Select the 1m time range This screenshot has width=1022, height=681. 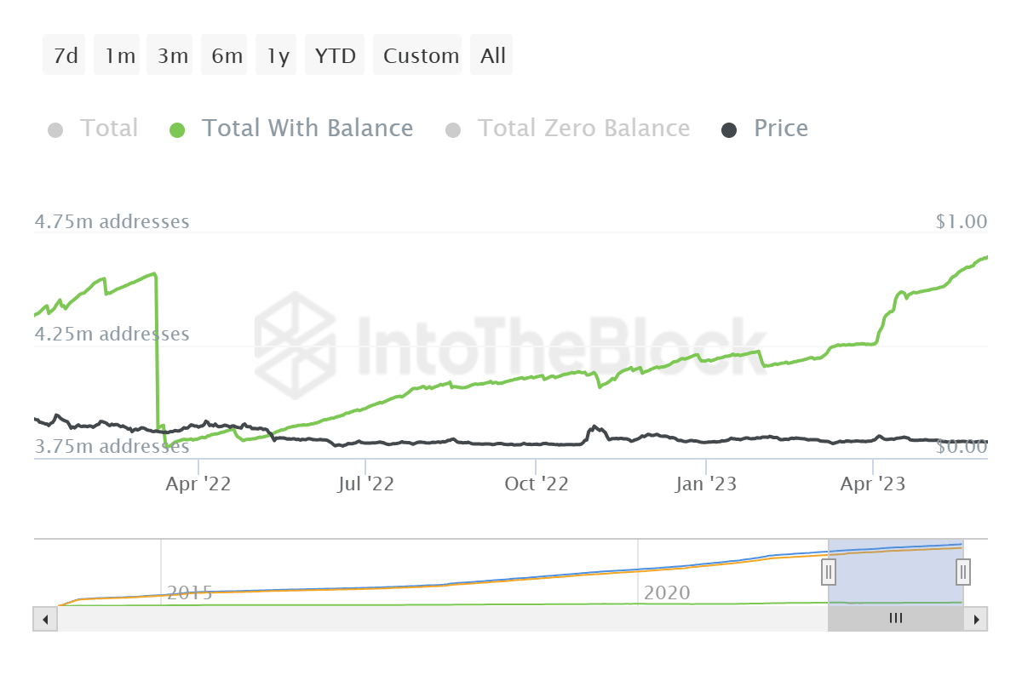coord(119,56)
